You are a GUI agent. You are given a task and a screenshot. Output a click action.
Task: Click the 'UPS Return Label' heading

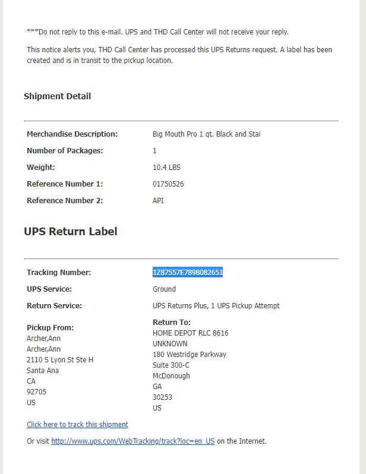(71, 231)
